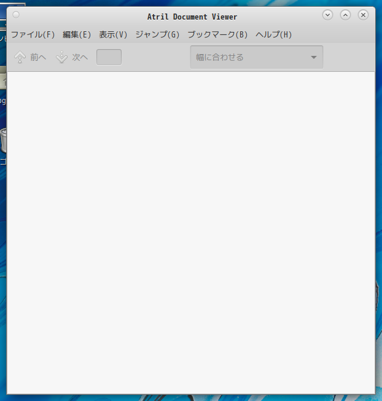Click the empty document view area
This screenshot has width=382, height=401.
click(x=191, y=233)
